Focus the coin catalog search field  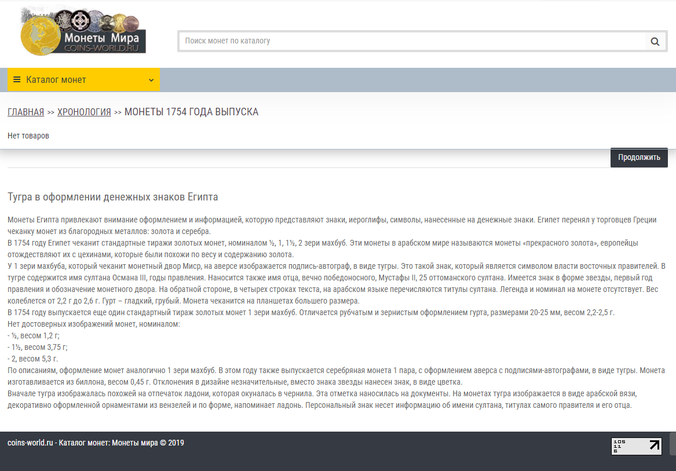[412, 41]
